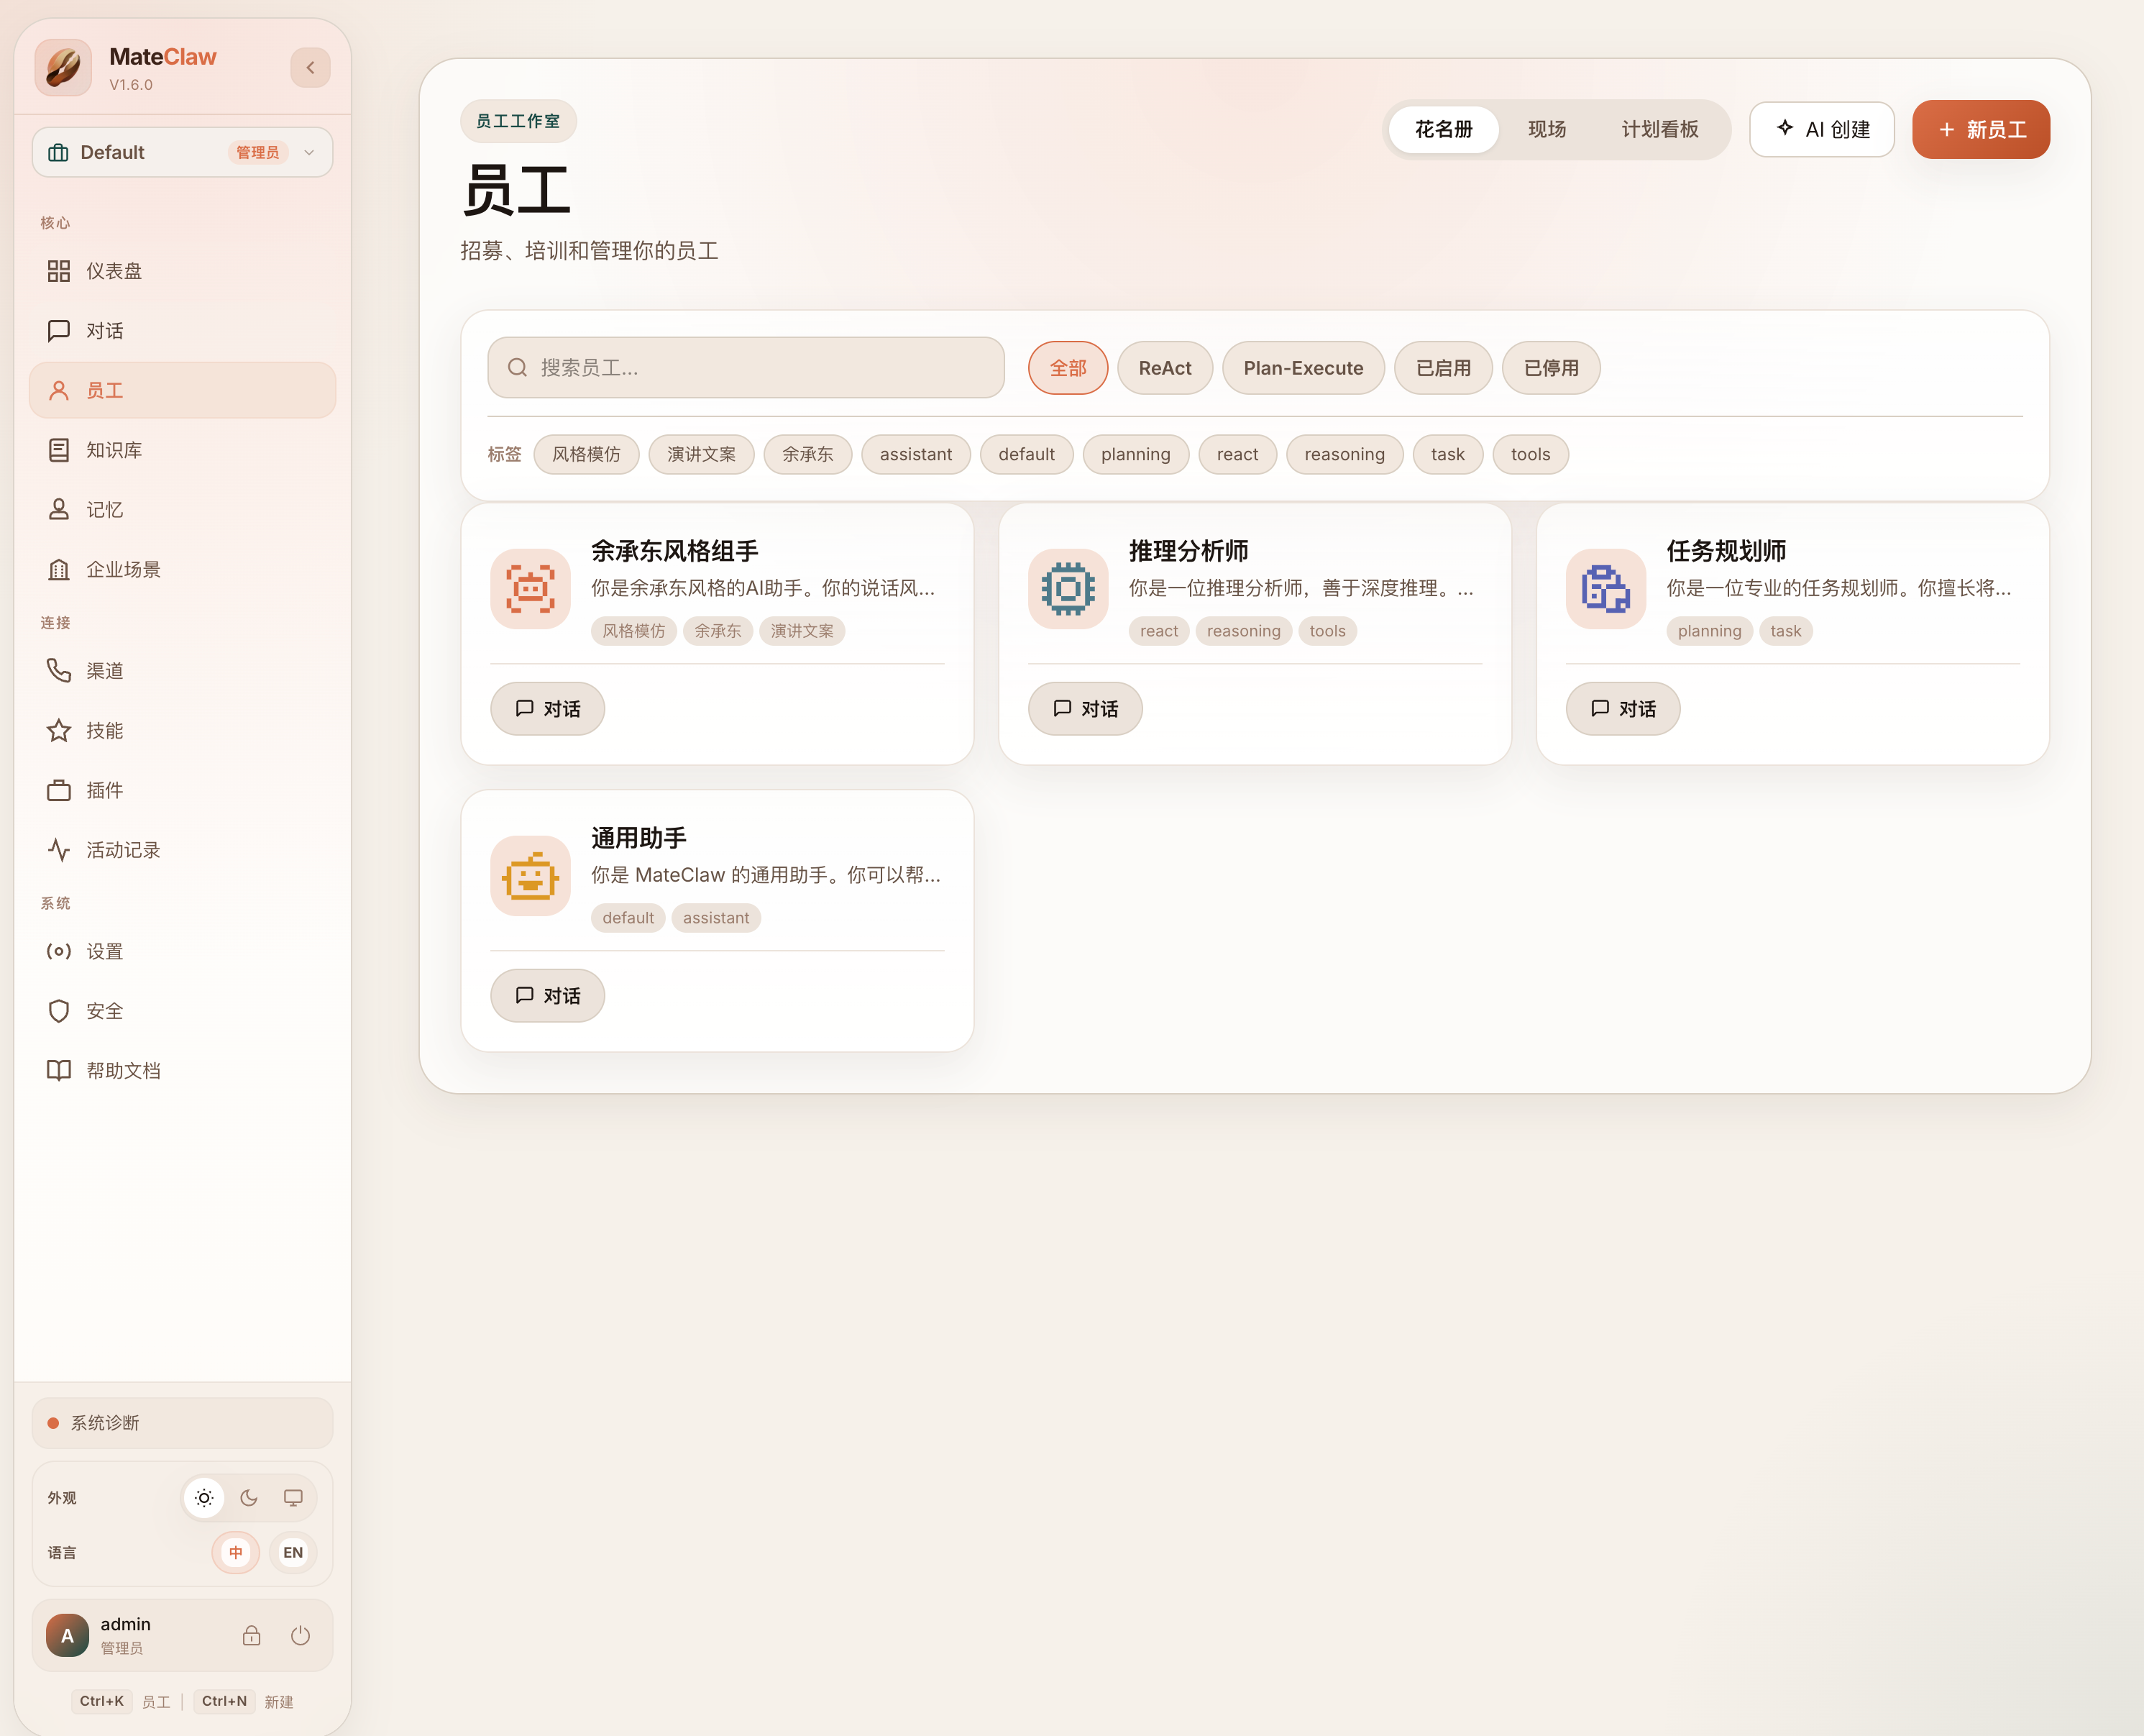Switch to 花名册 tab
The height and width of the screenshot is (1736, 2144).
click(1443, 130)
